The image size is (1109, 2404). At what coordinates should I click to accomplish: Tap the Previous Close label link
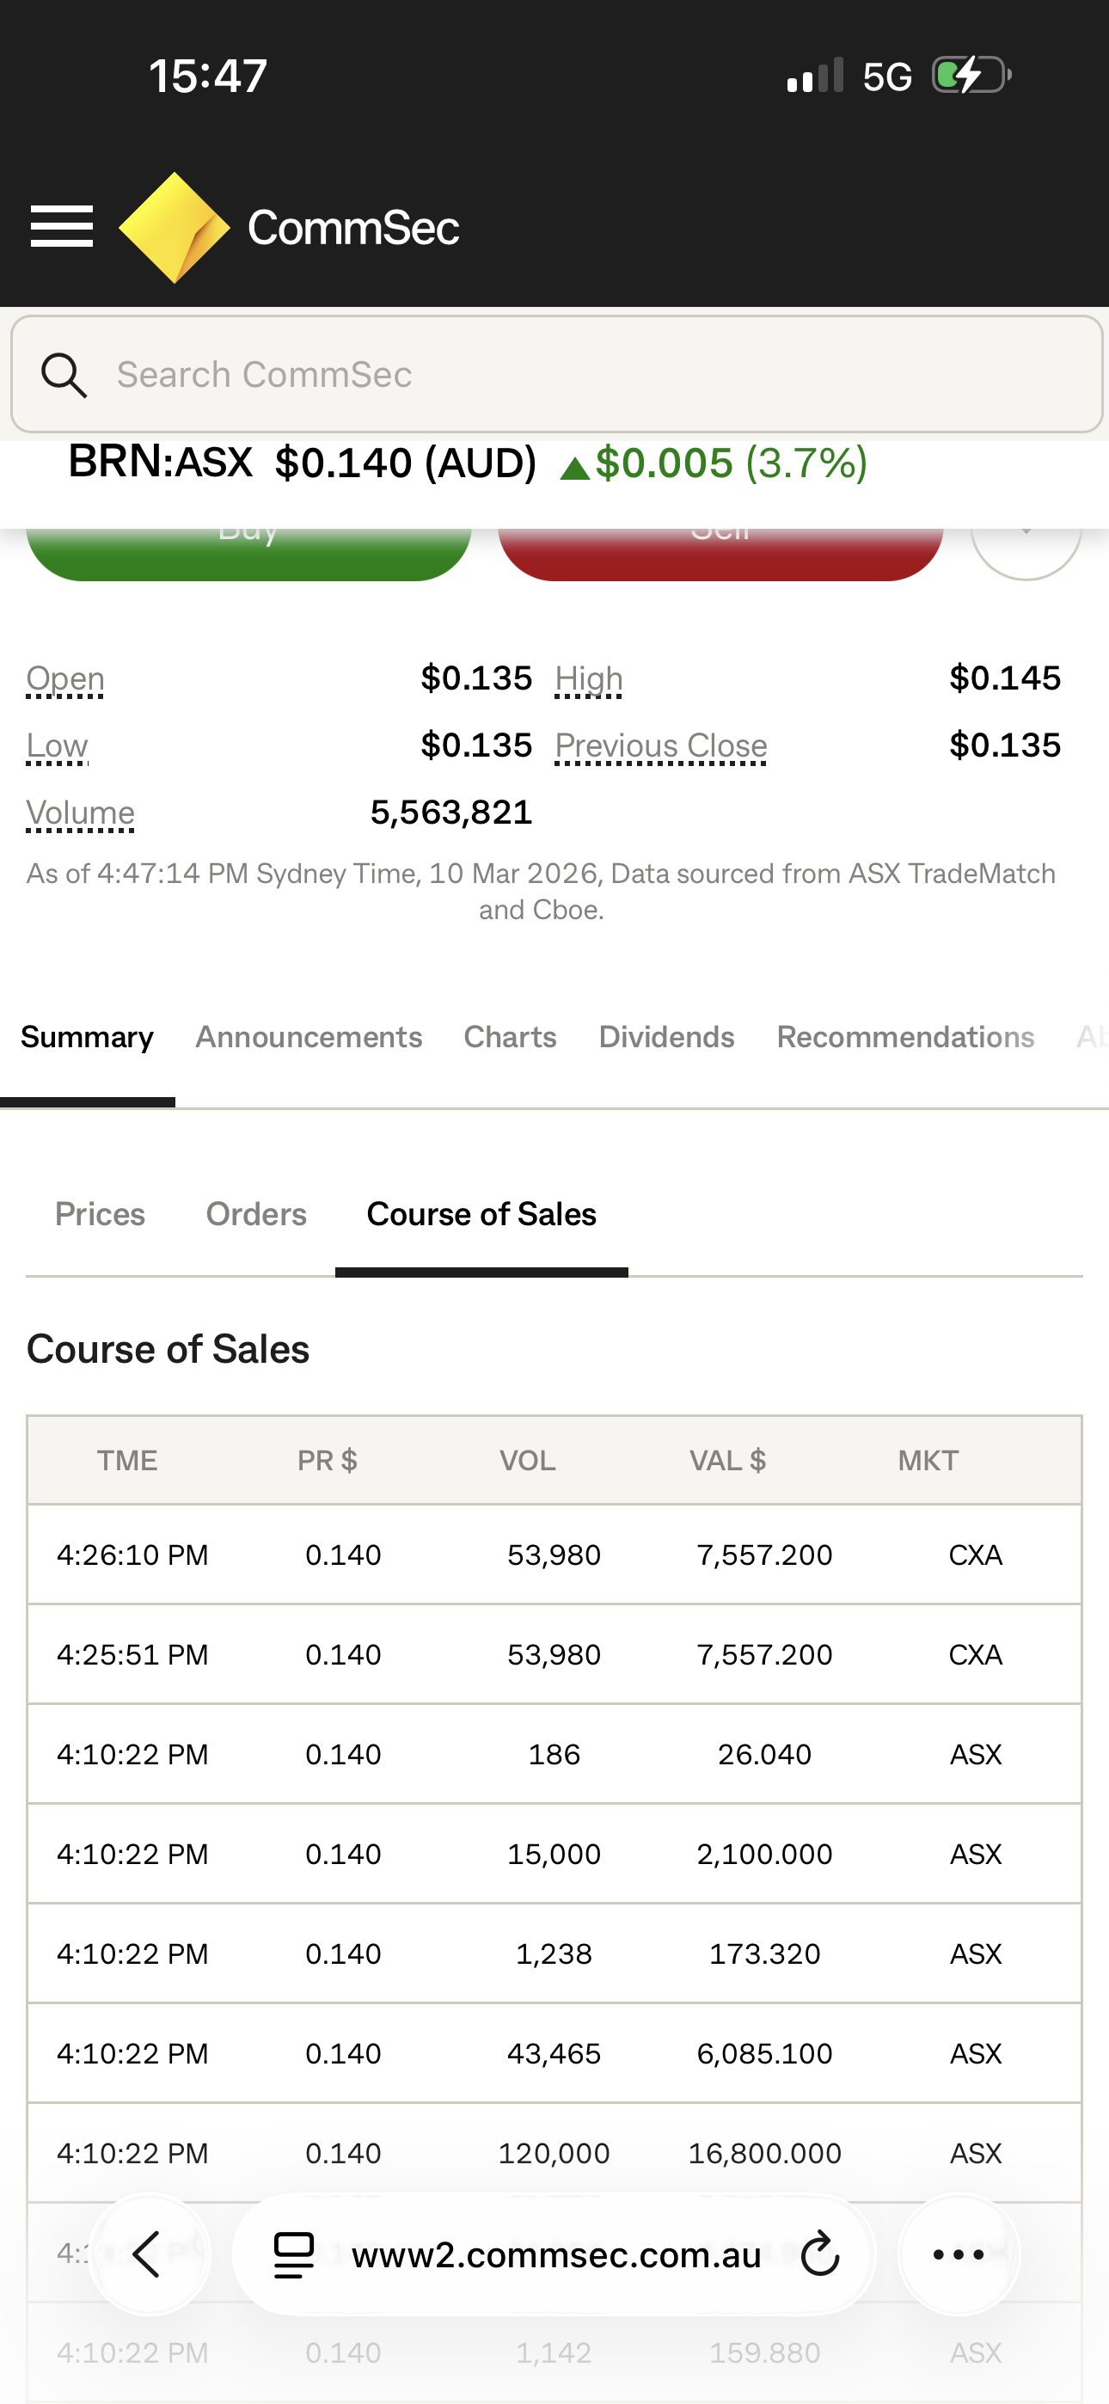click(x=660, y=745)
